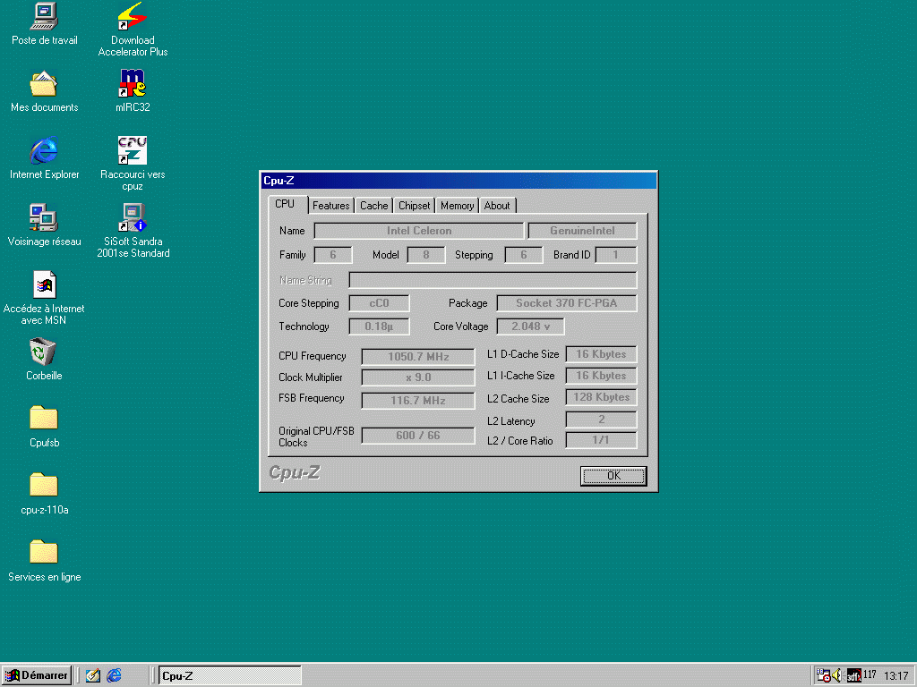Screen dimensions: 917x687
Task: Click the show desktop quick launch icon
Action: (x=92, y=675)
